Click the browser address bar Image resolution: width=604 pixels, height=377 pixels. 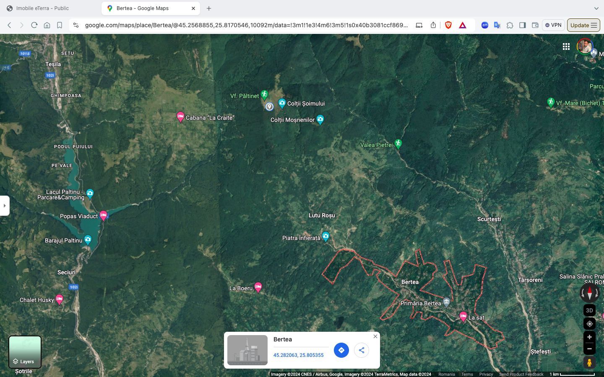coord(247,25)
